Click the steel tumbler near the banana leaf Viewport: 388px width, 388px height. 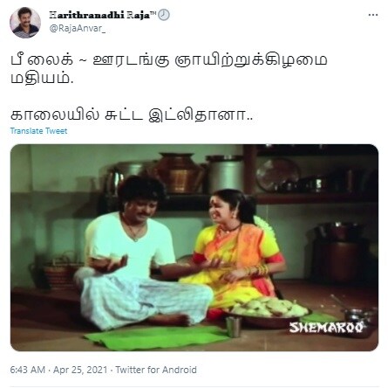234,327
